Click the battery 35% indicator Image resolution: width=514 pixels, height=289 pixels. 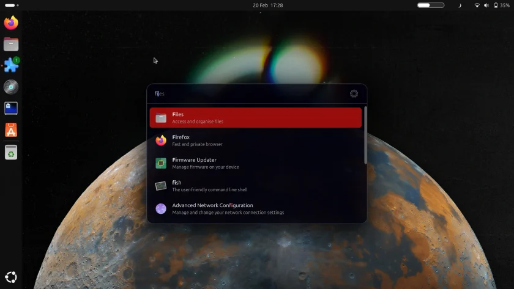(x=502, y=5)
